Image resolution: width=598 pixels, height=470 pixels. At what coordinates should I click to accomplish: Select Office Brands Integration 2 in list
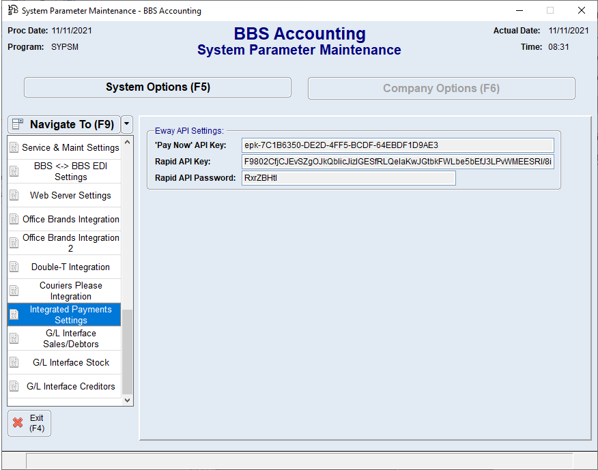[x=71, y=243]
